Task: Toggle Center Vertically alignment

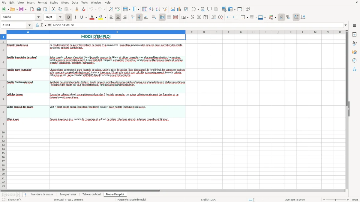Action: (x=139, y=17)
